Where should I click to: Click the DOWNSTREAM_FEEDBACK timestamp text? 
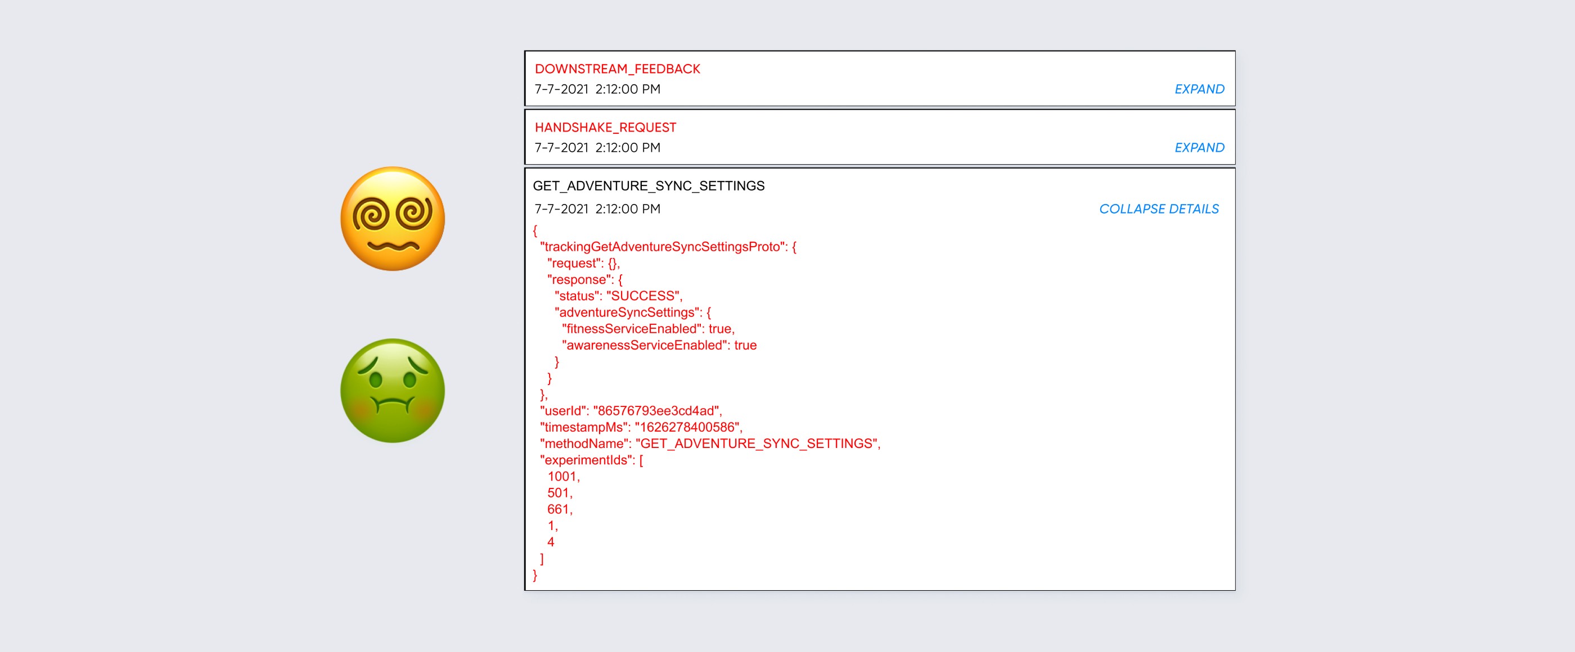(597, 89)
